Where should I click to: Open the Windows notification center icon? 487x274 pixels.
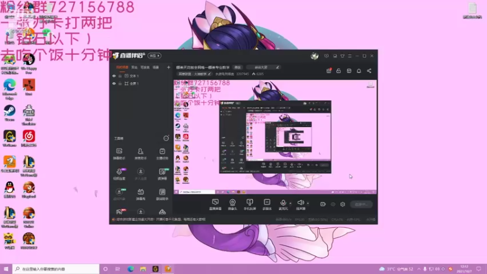(479, 269)
